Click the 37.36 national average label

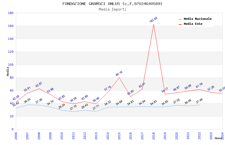click(x=39, y=101)
